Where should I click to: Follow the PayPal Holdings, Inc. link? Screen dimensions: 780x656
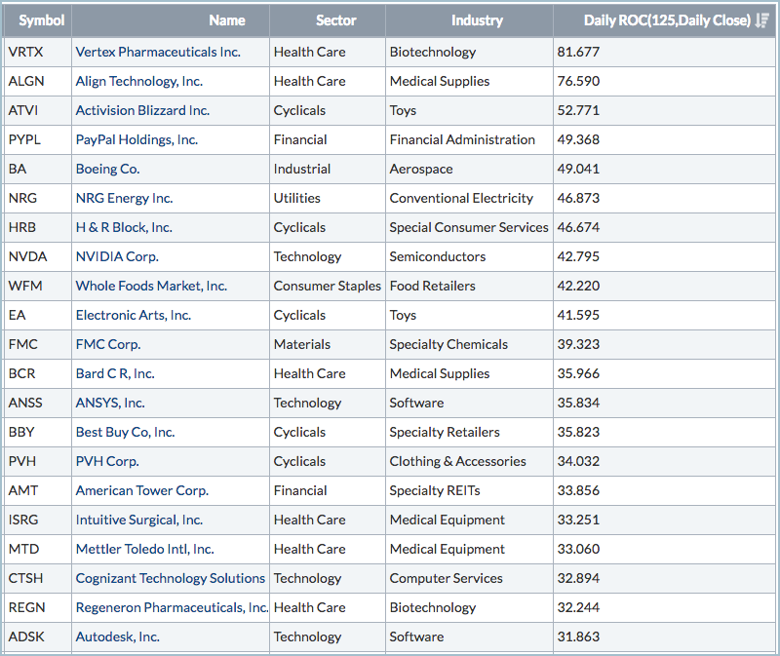pos(136,139)
